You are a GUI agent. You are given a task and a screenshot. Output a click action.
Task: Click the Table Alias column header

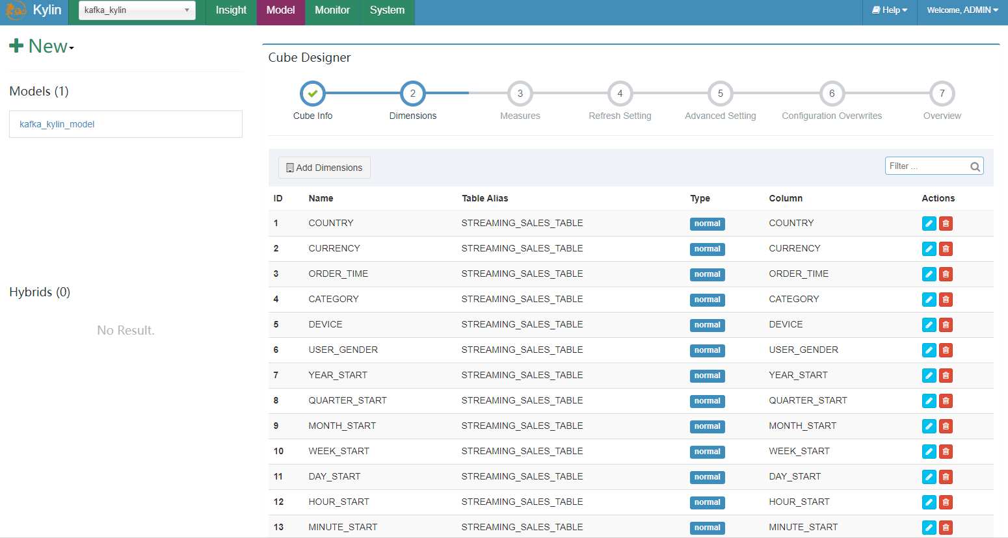(x=485, y=198)
